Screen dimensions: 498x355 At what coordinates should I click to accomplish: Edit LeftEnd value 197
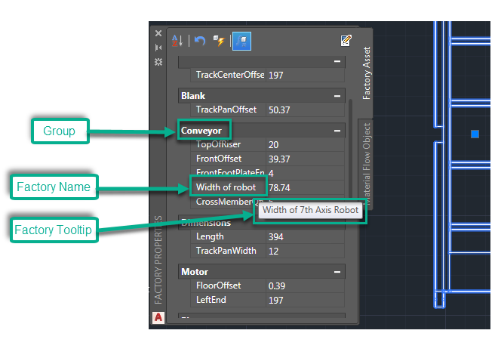pyautogui.click(x=305, y=300)
